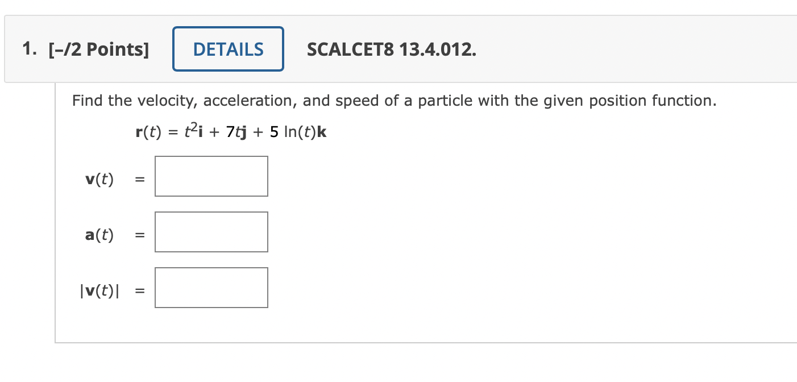The height and width of the screenshot is (382, 797).
Task: Click the question header bar
Action: coord(398,49)
